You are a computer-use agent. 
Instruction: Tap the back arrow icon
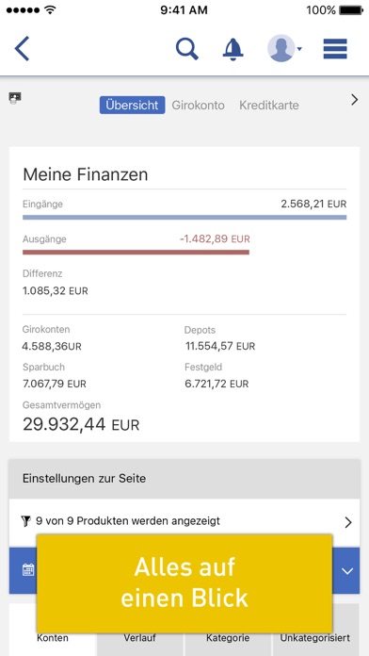23,49
